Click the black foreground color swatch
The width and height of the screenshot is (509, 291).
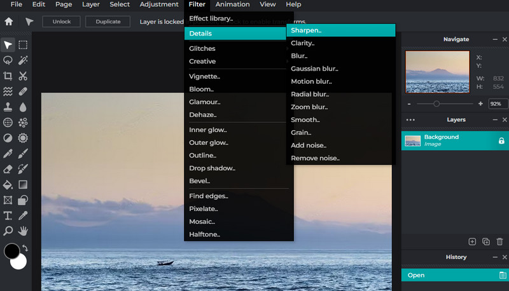click(11, 251)
